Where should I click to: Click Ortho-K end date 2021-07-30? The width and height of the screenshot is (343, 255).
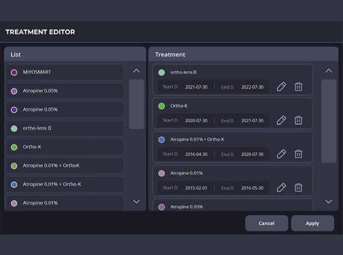252,121
